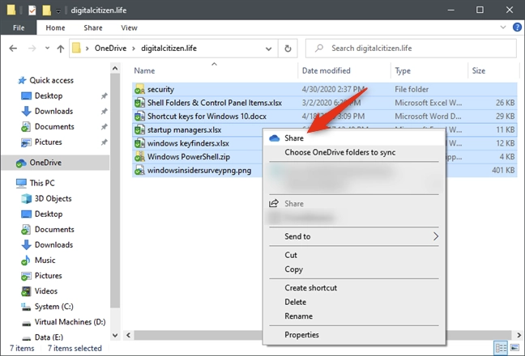This screenshot has height=356, width=525.
Task: Click the This PC monitor icon
Action: coord(21,183)
